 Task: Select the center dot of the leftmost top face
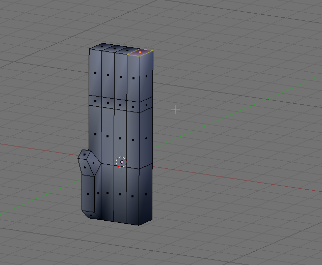click(x=102, y=46)
